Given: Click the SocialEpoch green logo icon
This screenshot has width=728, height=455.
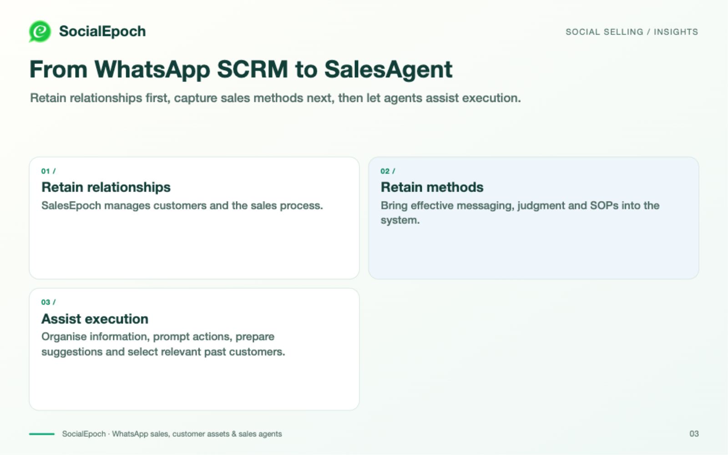Looking at the screenshot, I should pos(40,31).
